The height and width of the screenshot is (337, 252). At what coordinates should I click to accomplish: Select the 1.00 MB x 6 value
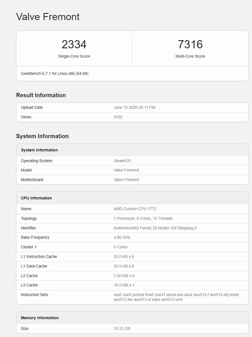[x=124, y=276]
